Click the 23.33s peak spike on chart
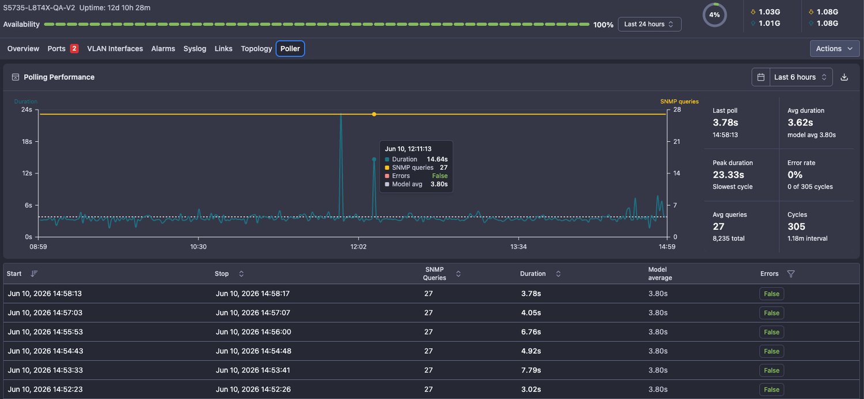Screen dimensions: 864x399 click(x=341, y=115)
